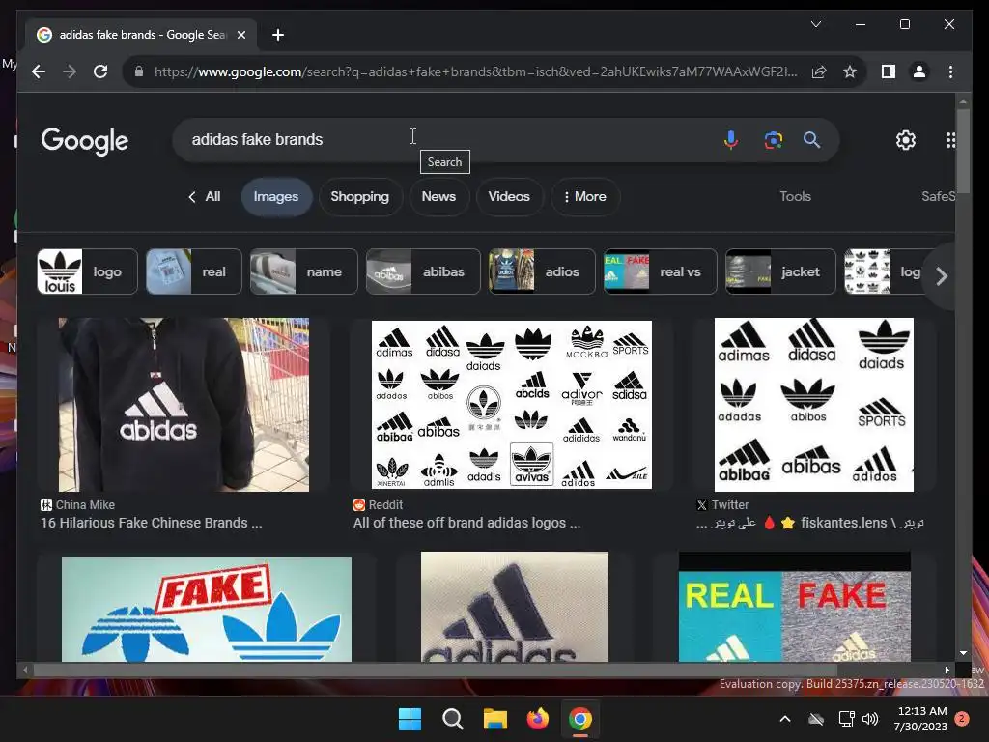
Task: Open Chrome three-dot menu
Action: click(x=950, y=71)
